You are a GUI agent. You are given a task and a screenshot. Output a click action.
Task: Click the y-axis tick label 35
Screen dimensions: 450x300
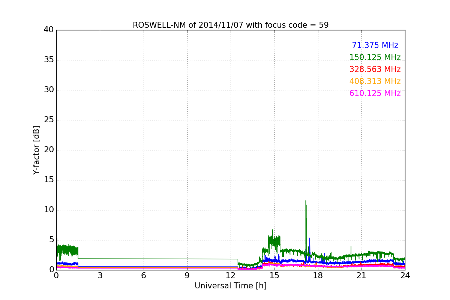tap(49, 60)
